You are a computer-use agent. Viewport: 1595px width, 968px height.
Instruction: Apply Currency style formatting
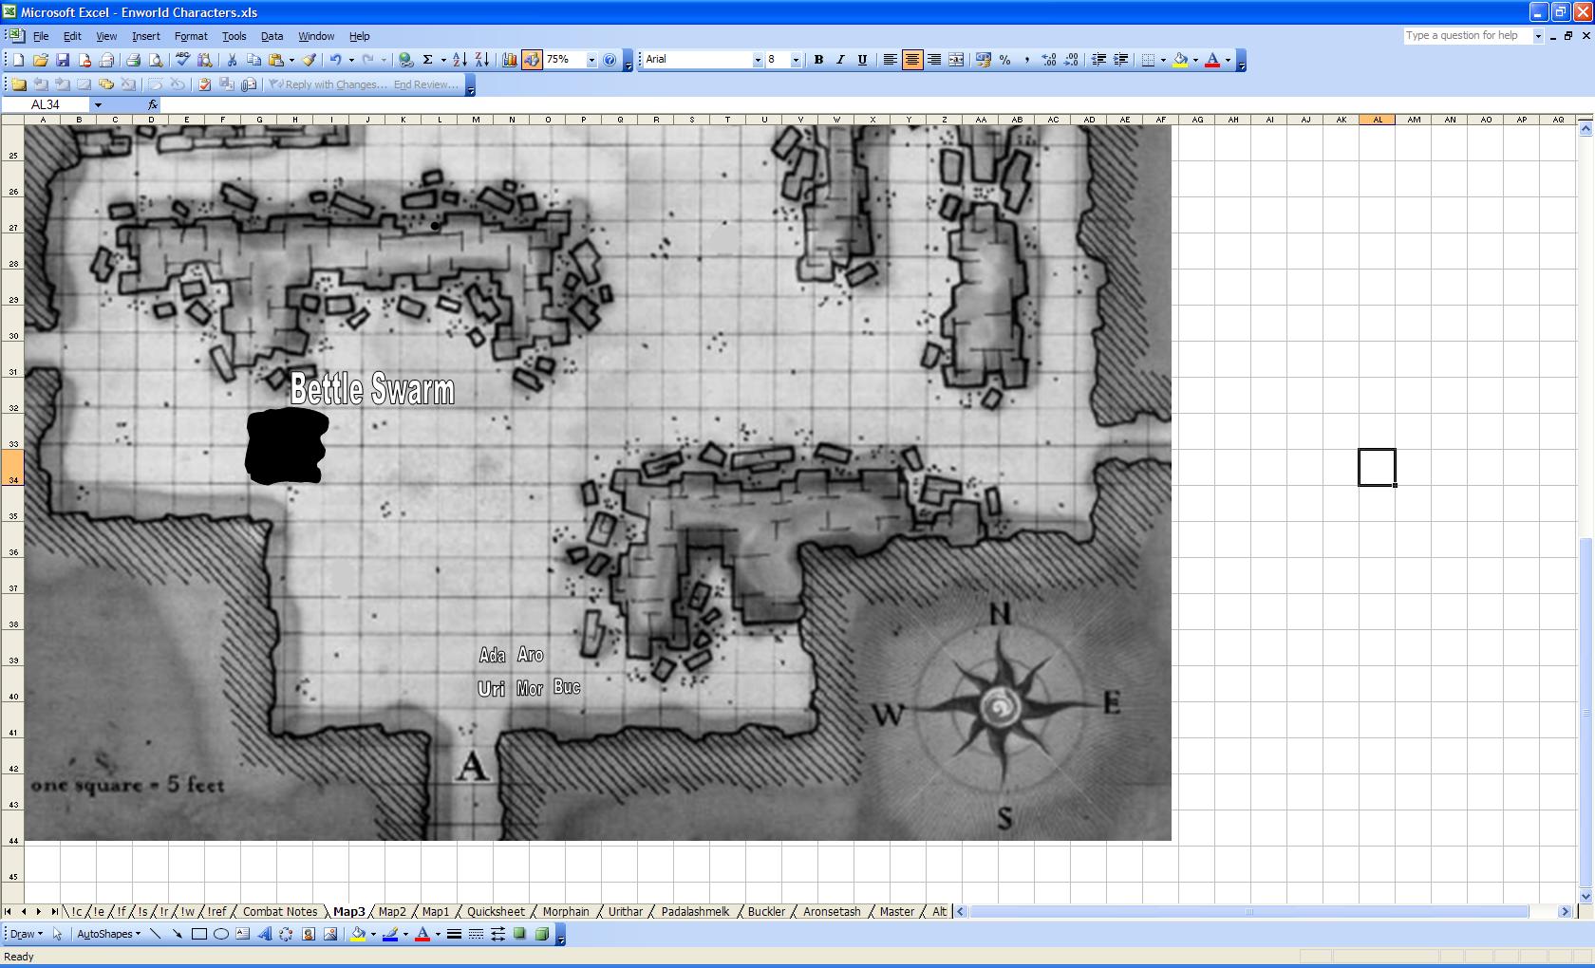983,60
